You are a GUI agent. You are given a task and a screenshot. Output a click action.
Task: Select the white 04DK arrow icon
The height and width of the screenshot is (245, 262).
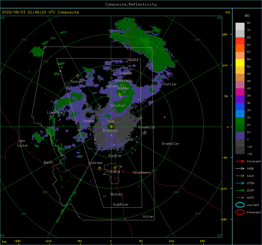(x=240, y=168)
